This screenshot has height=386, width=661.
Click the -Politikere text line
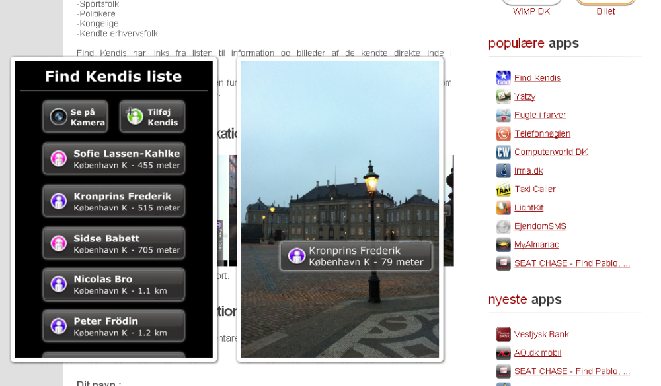click(x=96, y=14)
